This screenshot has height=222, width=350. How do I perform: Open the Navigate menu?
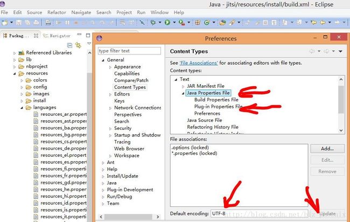81,12
